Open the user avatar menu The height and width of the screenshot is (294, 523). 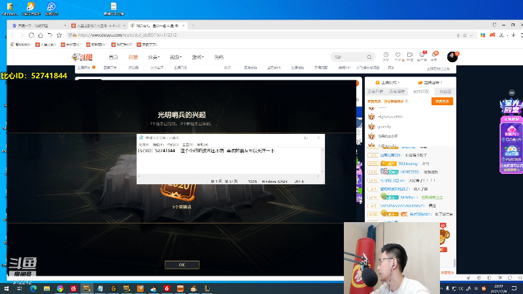point(452,57)
